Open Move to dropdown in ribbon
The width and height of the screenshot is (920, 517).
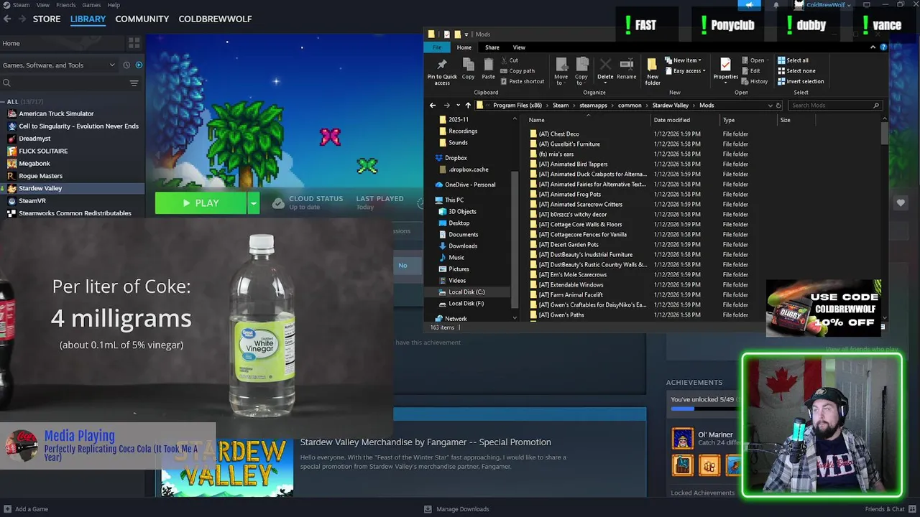point(561,70)
